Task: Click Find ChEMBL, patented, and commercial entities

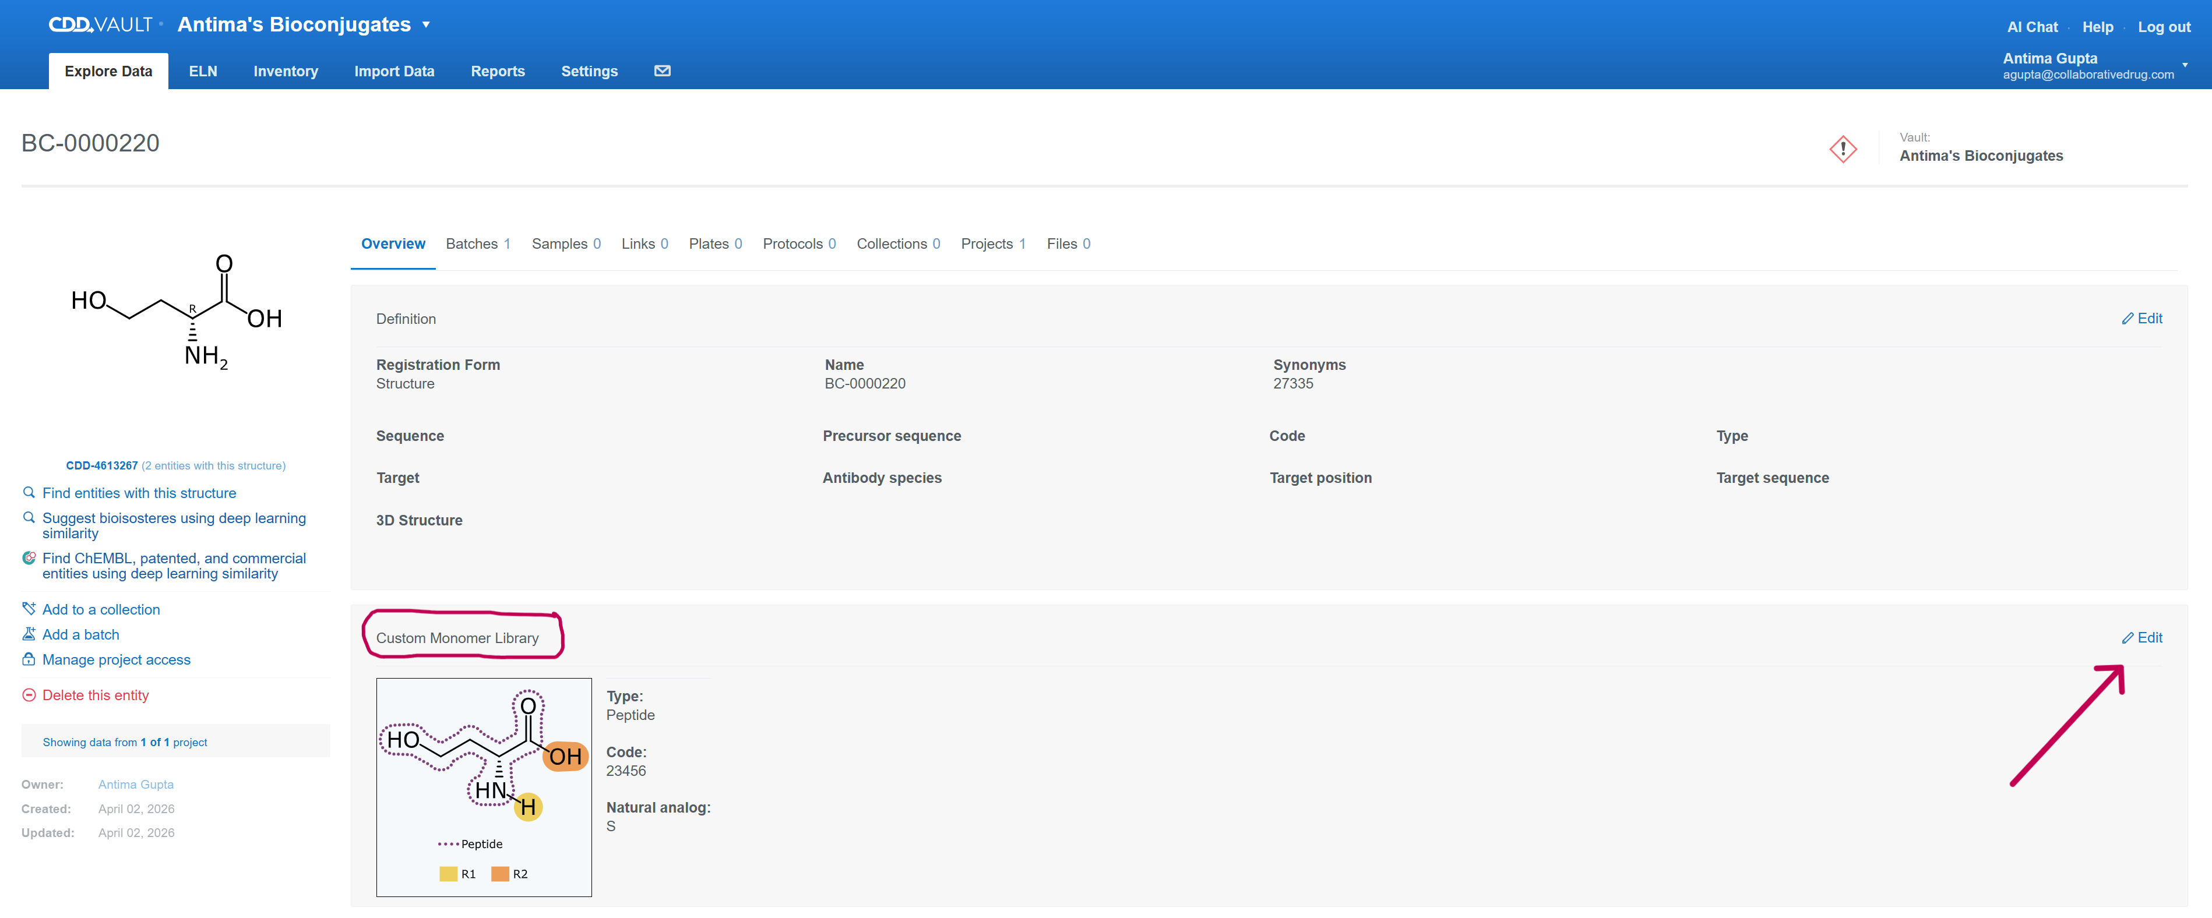Action: (x=174, y=566)
